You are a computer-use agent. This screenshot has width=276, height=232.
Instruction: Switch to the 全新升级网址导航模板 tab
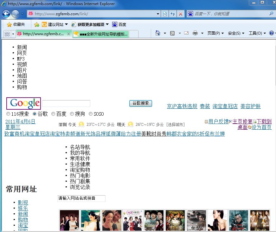(101, 34)
